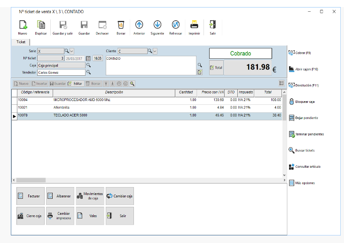The height and width of the screenshot is (243, 344).
Task: Select row MICROPROCESADOR AMD 6000 Mhz
Action: (147, 100)
